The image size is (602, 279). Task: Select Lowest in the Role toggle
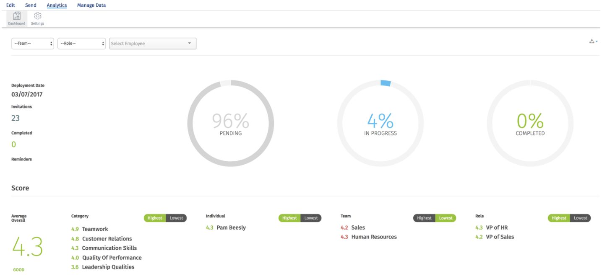(580, 218)
